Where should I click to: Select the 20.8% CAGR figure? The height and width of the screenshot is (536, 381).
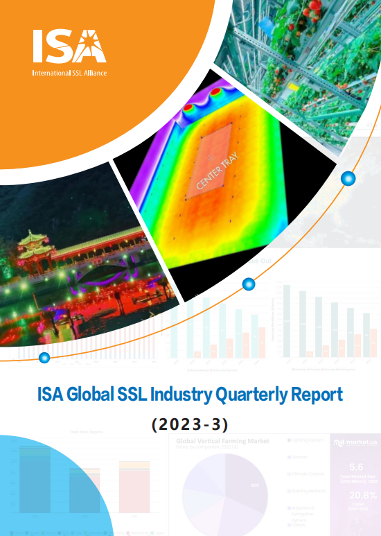tap(363, 495)
